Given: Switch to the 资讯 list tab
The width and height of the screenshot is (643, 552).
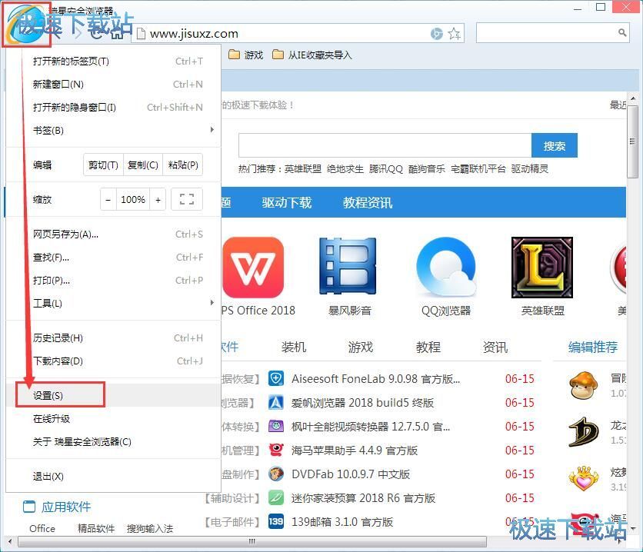Looking at the screenshot, I should (495, 347).
